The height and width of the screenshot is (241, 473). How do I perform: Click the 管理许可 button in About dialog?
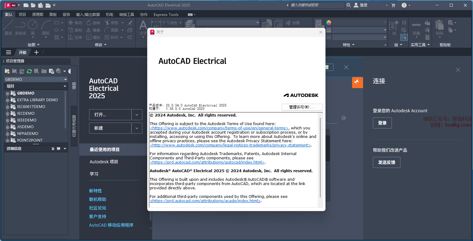[302, 107]
